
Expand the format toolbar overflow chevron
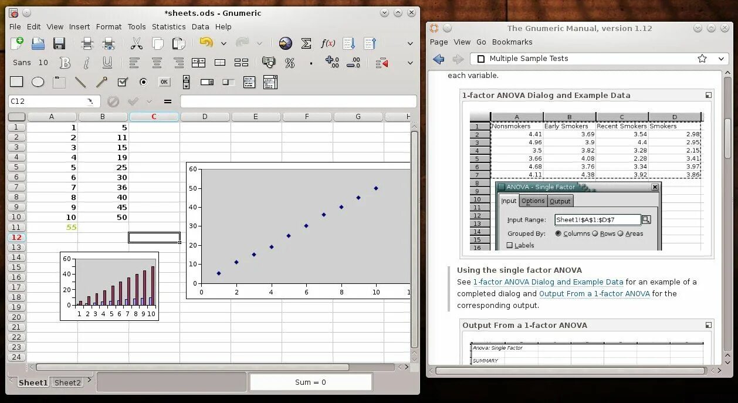pyautogui.click(x=410, y=63)
